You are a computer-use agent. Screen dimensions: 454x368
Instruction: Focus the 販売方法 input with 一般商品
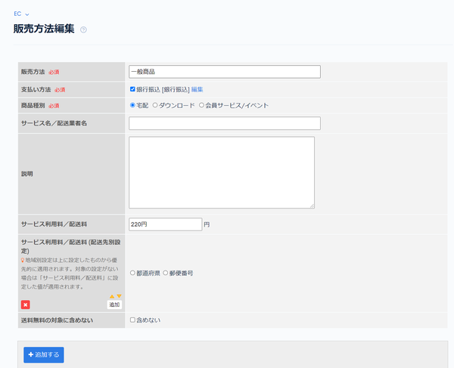[x=225, y=72]
